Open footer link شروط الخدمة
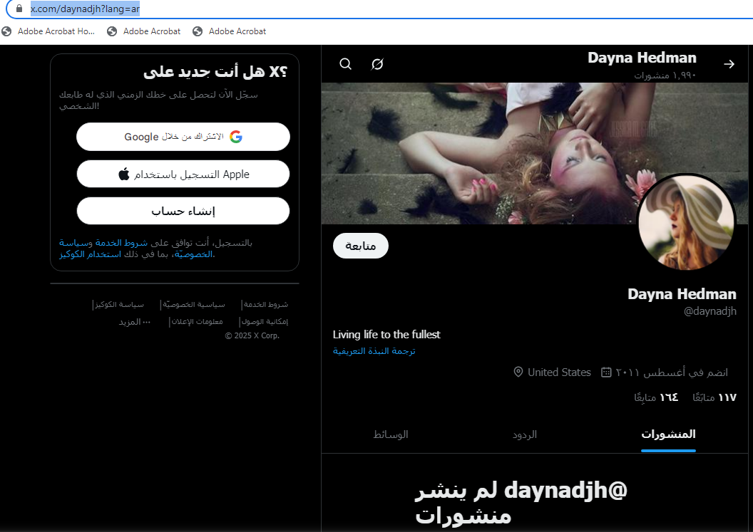 265,305
